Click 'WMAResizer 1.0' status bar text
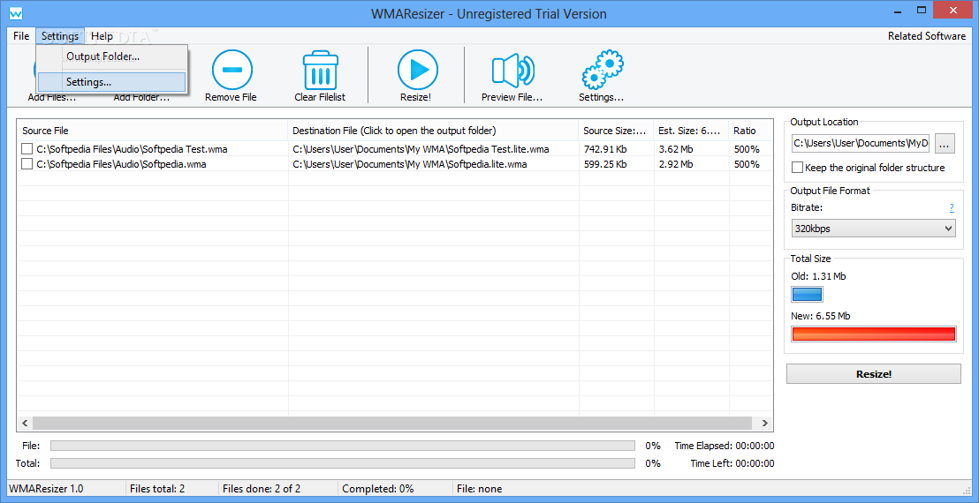Image resolution: width=979 pixels, height=503 pixels. point(46,489)
